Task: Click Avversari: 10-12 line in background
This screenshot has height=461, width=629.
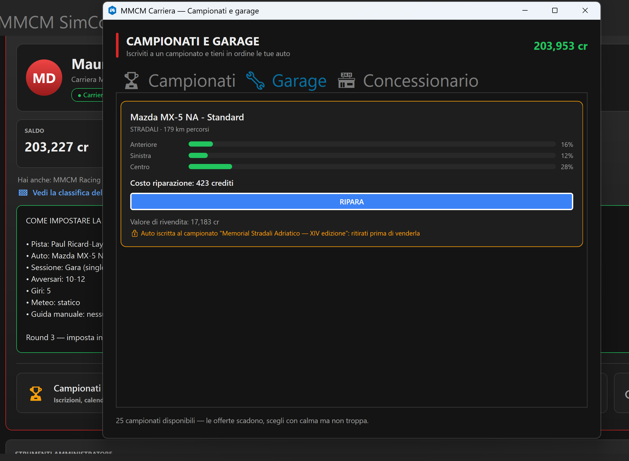Action: 56,279
